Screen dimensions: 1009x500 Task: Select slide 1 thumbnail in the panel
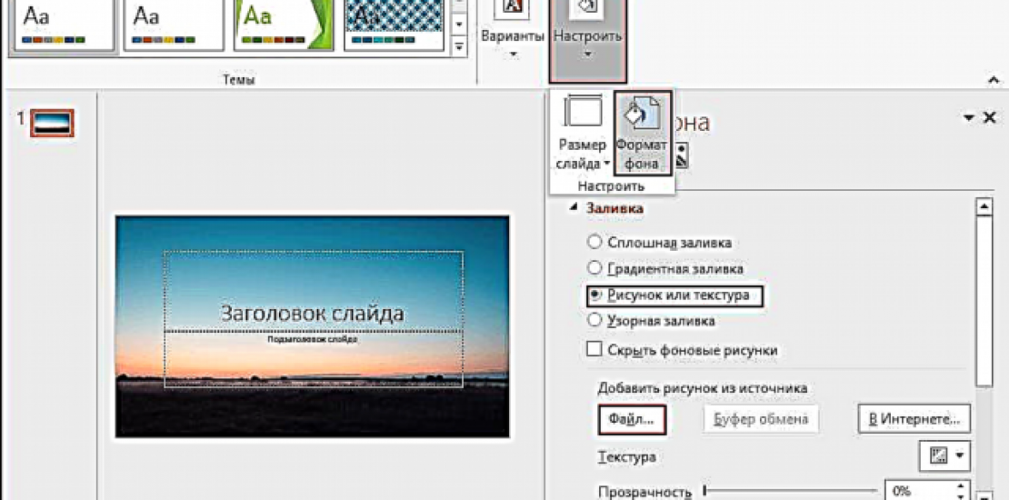coord(52,123)
